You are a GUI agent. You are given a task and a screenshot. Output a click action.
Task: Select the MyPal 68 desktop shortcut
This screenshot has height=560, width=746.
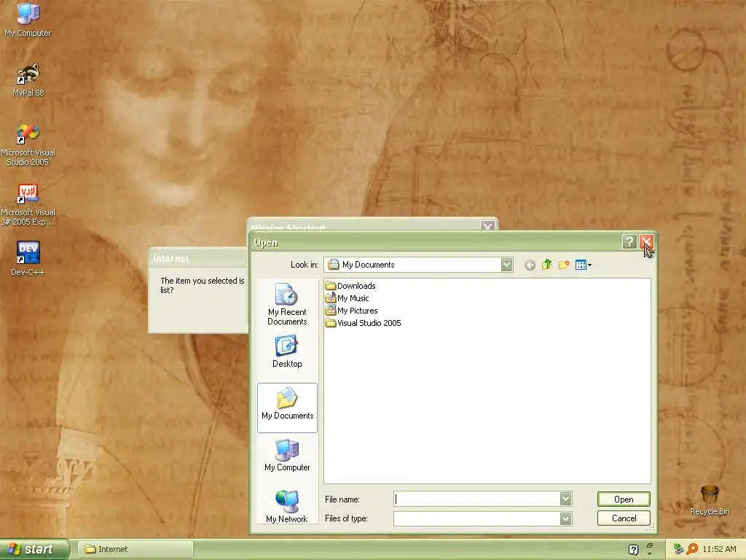click(x=28, y=79)
